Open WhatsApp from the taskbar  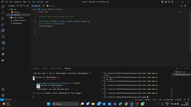142,104
